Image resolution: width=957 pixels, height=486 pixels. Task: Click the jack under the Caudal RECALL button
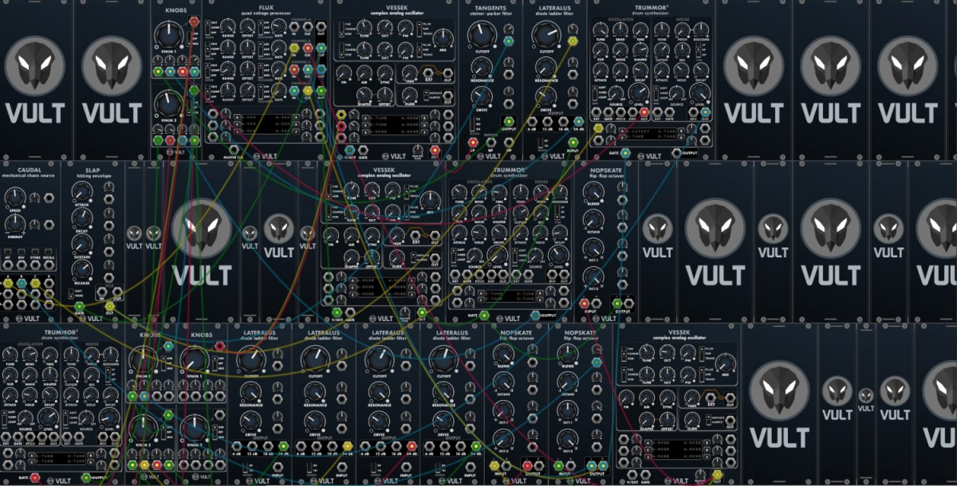[x=49, y=265]
